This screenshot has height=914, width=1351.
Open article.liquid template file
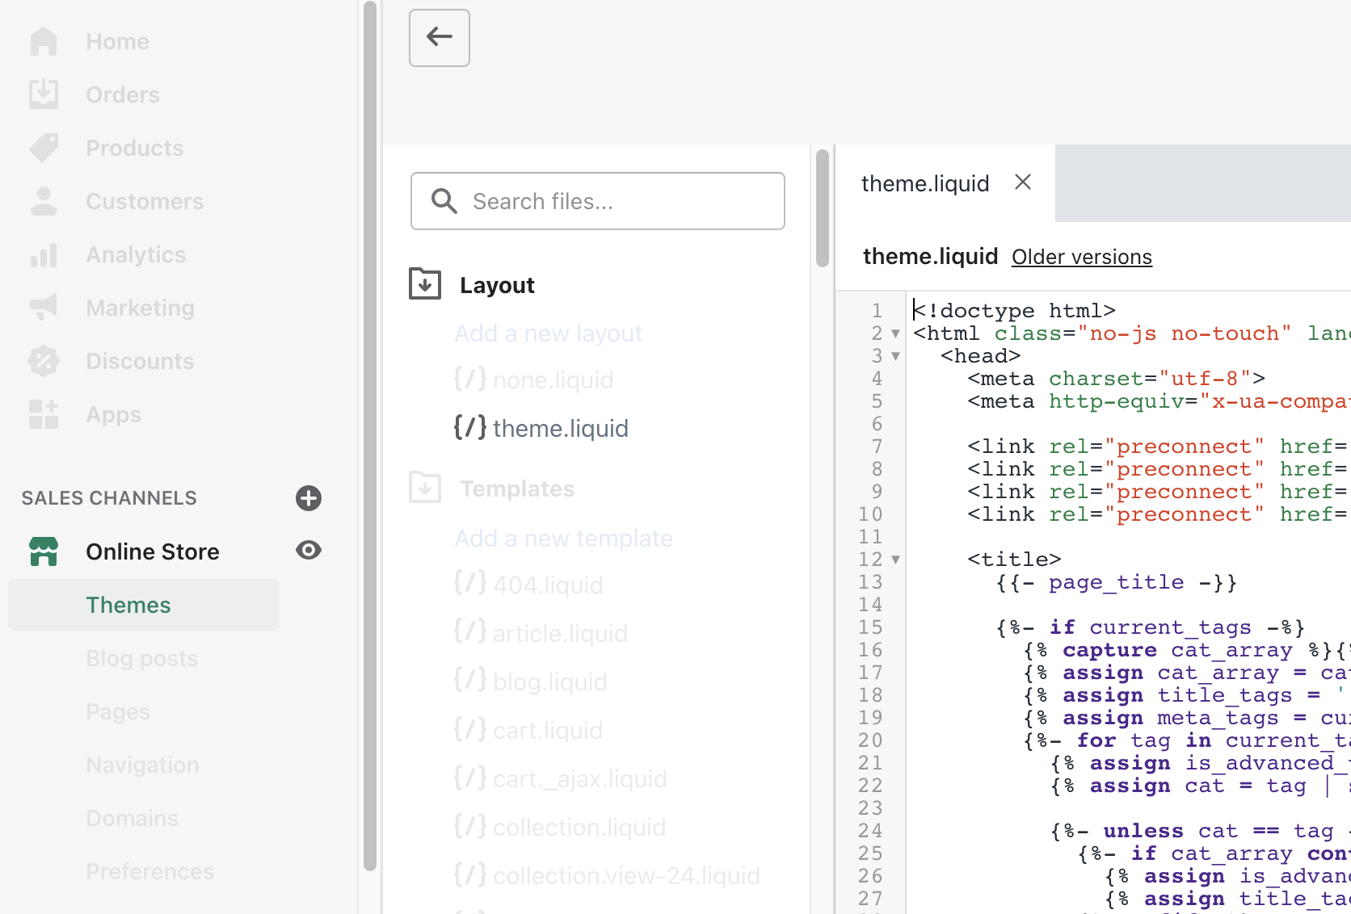[x=560, y=634]
